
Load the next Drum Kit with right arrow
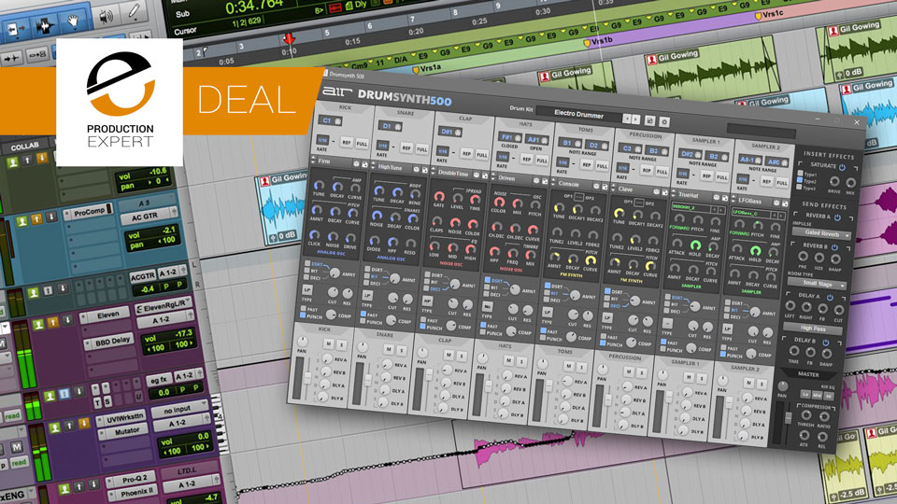(x=635, y=119)
